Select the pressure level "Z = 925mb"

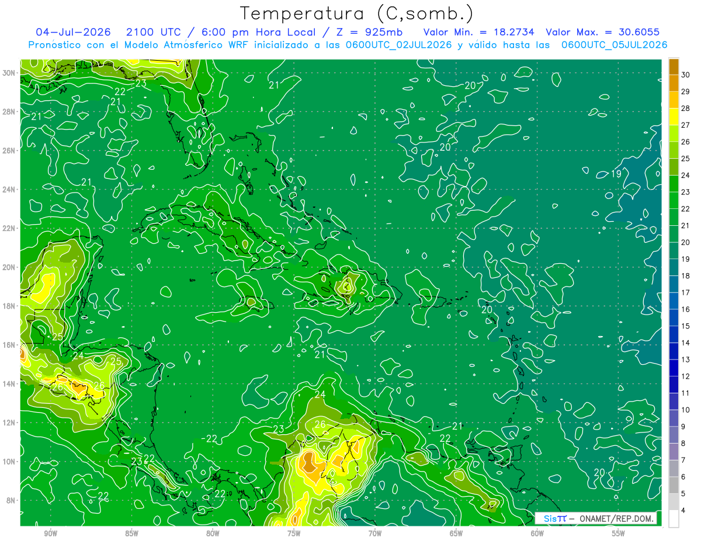[x=370, y=32]
